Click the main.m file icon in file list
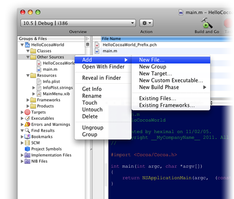Image resolution: width=234 pixels, height=199 pixels. pyautogui.click(x=97, y=51)
